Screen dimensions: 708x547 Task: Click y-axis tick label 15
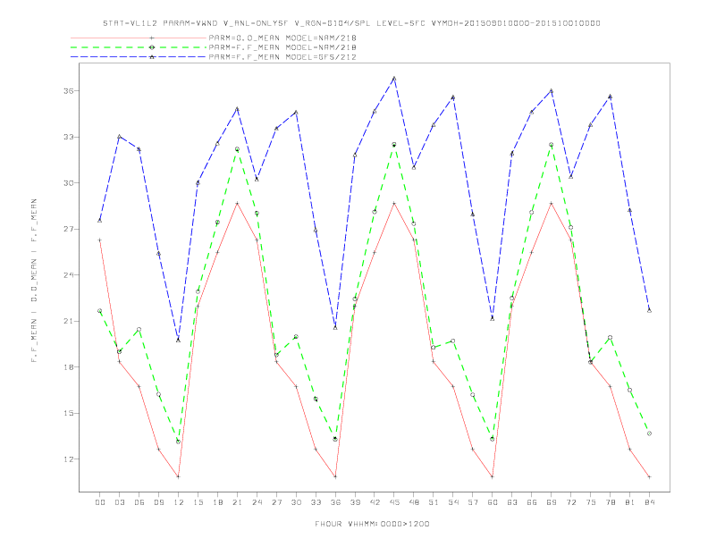69,413
